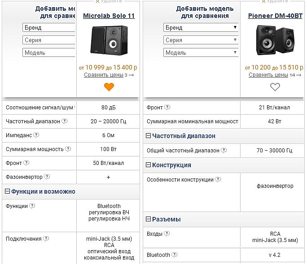This screenshot has height=264, width=307.
Task: Open the Microlab Solo 11 product link
Action: click(109, 16)
